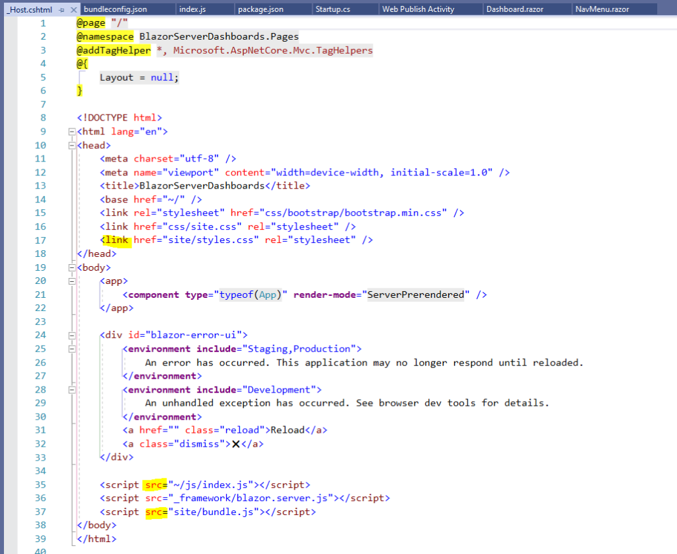Viewport: 677px width, 554px height.
Task: Collapse the Staging,Production environment block
Action: 71,348
